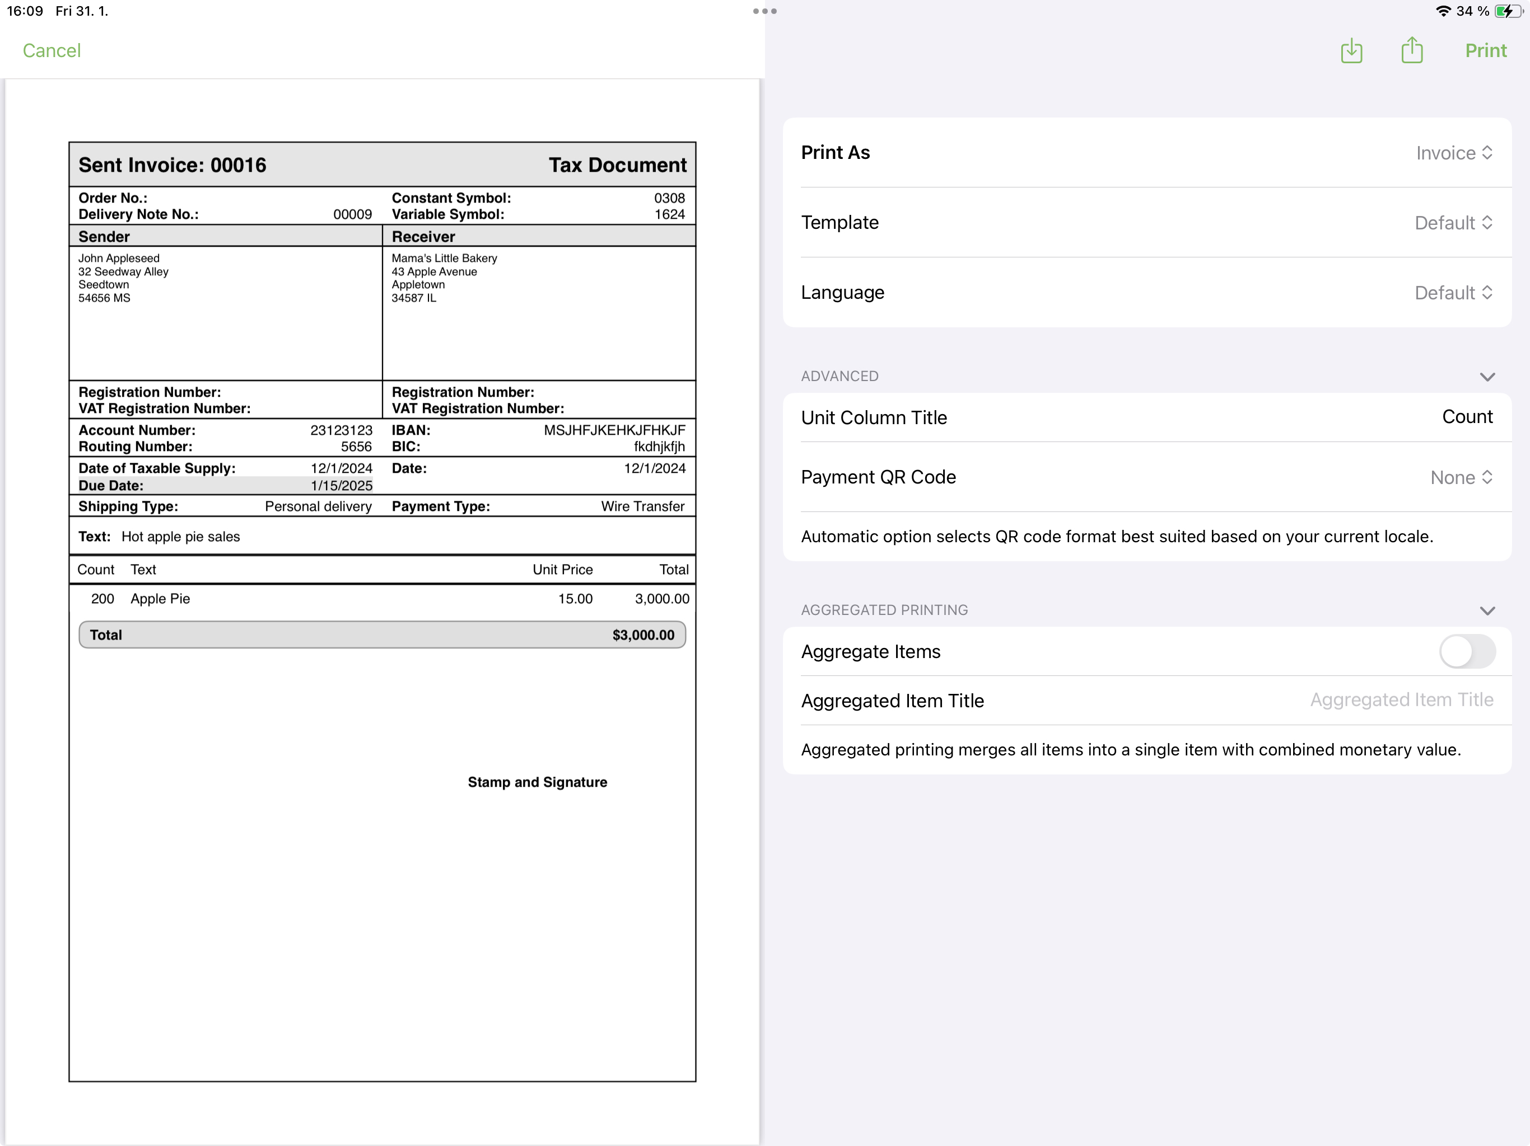Tap the save/download to file icon

[x=1351, y=50]
